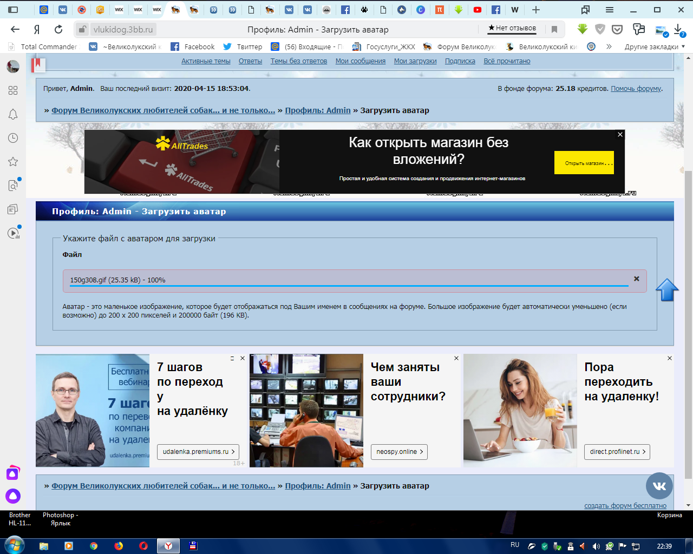Screen dimensions: 693x554
Task: Open the Твиттер bookmark
Action: point(243,47)
